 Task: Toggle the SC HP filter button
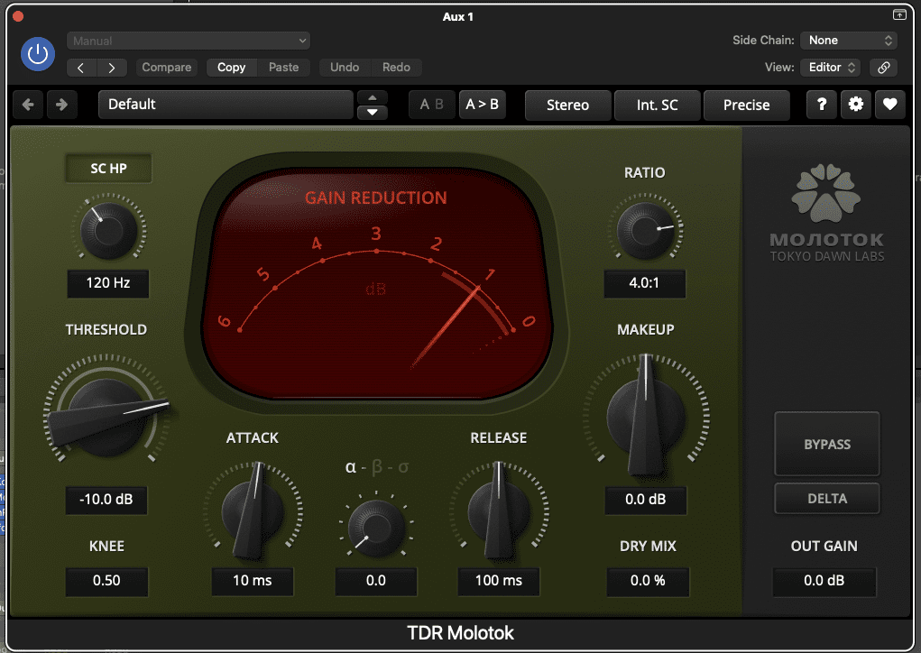pos(108,169)
